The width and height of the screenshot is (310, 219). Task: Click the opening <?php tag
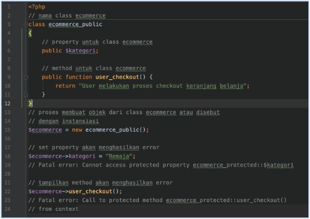[x=37, y=7]
